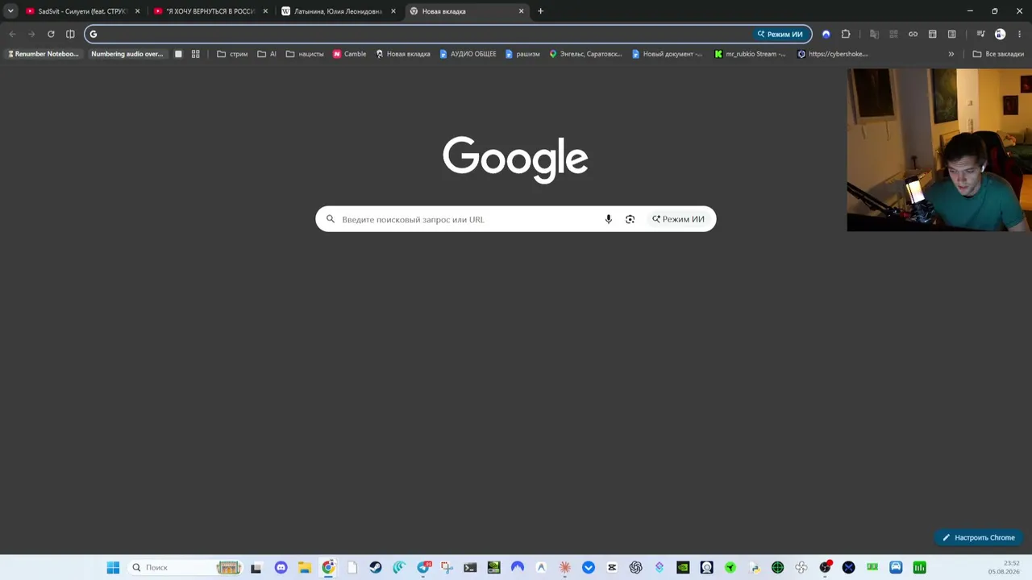Open the 'Новая вкладка' bookmark in bookmarks bar
Screen dimensions: 1032x580
(403, 54)
